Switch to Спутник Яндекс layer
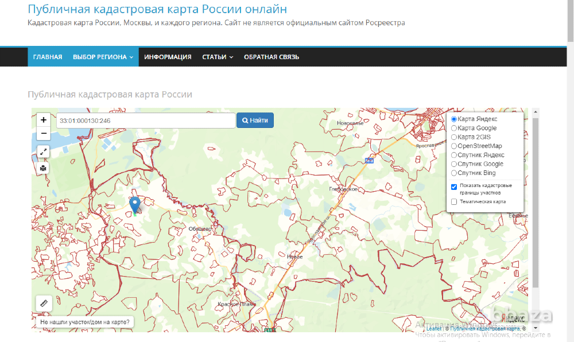Viewport: 574px width, 342px height. pyautogui.click(x=454, y=155)
